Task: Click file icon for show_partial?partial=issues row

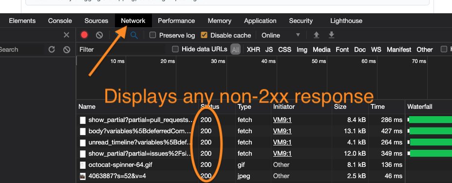Action: coord(83,154)
